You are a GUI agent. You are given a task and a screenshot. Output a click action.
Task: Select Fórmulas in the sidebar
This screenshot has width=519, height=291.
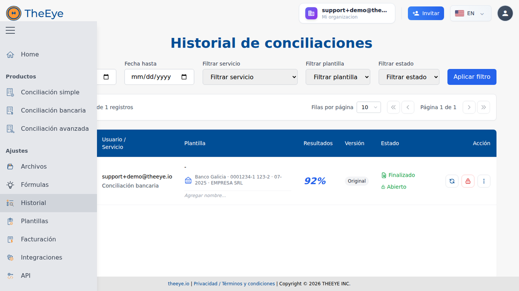tap(48, 185)
